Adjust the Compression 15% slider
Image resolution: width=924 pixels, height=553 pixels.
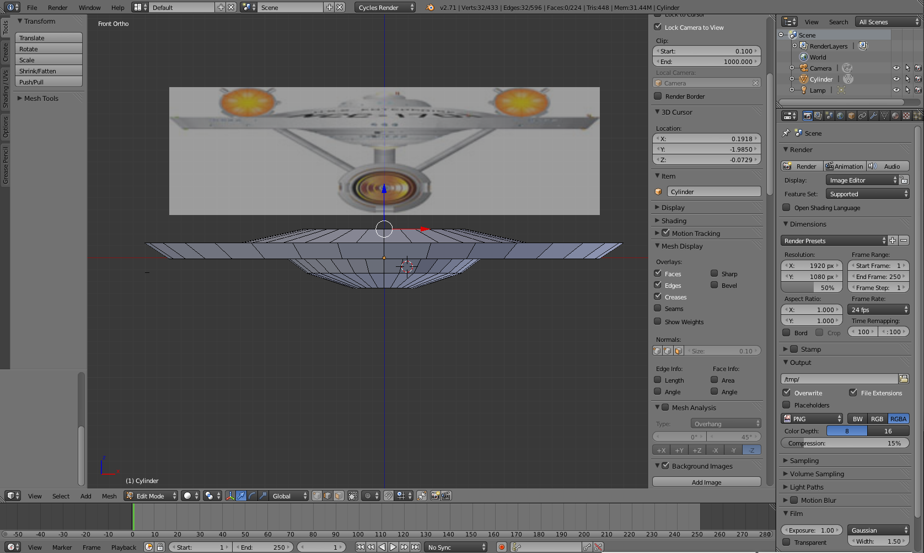(845, 443)
